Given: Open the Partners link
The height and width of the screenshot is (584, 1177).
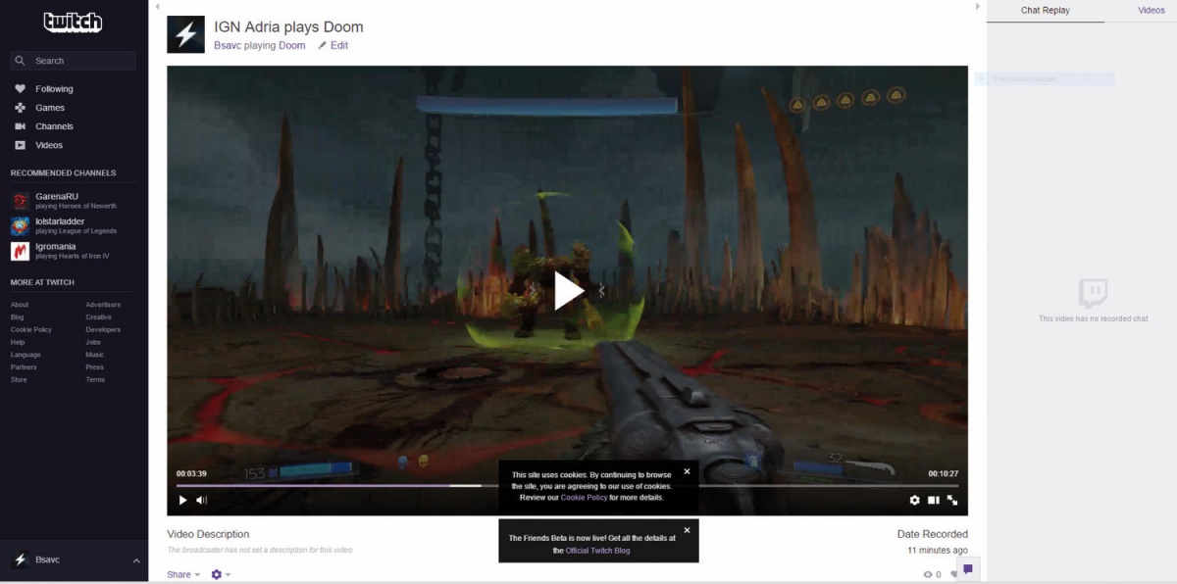Looking at the screenshot, I should coord(24,367).
